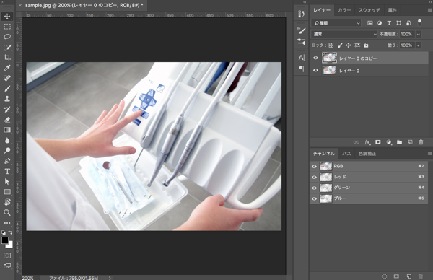This screenshot has height=280, width=433.
Task: Delete layer with Layers trash icon
Action: [421, 142]
